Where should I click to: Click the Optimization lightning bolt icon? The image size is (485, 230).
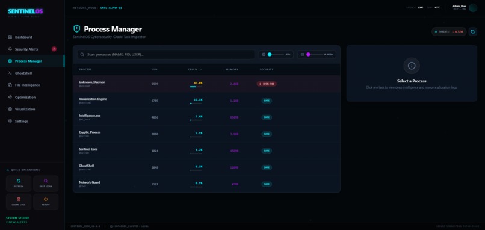click(x=10, y=97)
